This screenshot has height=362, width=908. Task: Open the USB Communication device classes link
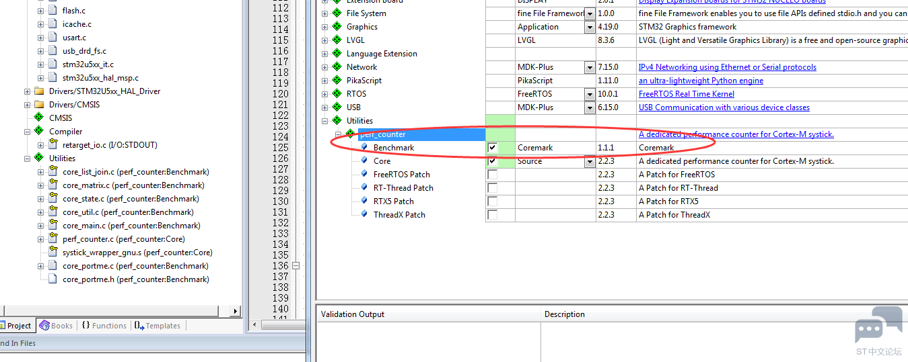point(724,107)
